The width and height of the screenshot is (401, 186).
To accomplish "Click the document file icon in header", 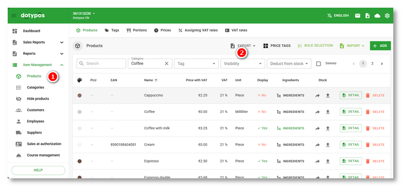I will 367,15.
